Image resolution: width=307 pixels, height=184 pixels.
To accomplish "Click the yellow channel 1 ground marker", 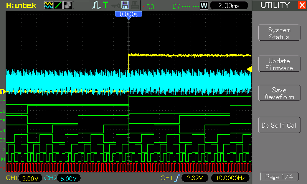I will [3, 92].
